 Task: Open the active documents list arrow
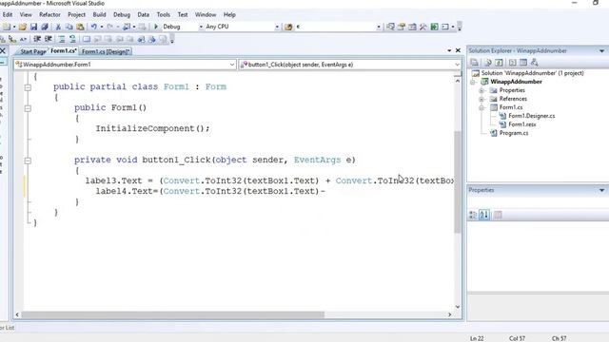coord(449,50)
